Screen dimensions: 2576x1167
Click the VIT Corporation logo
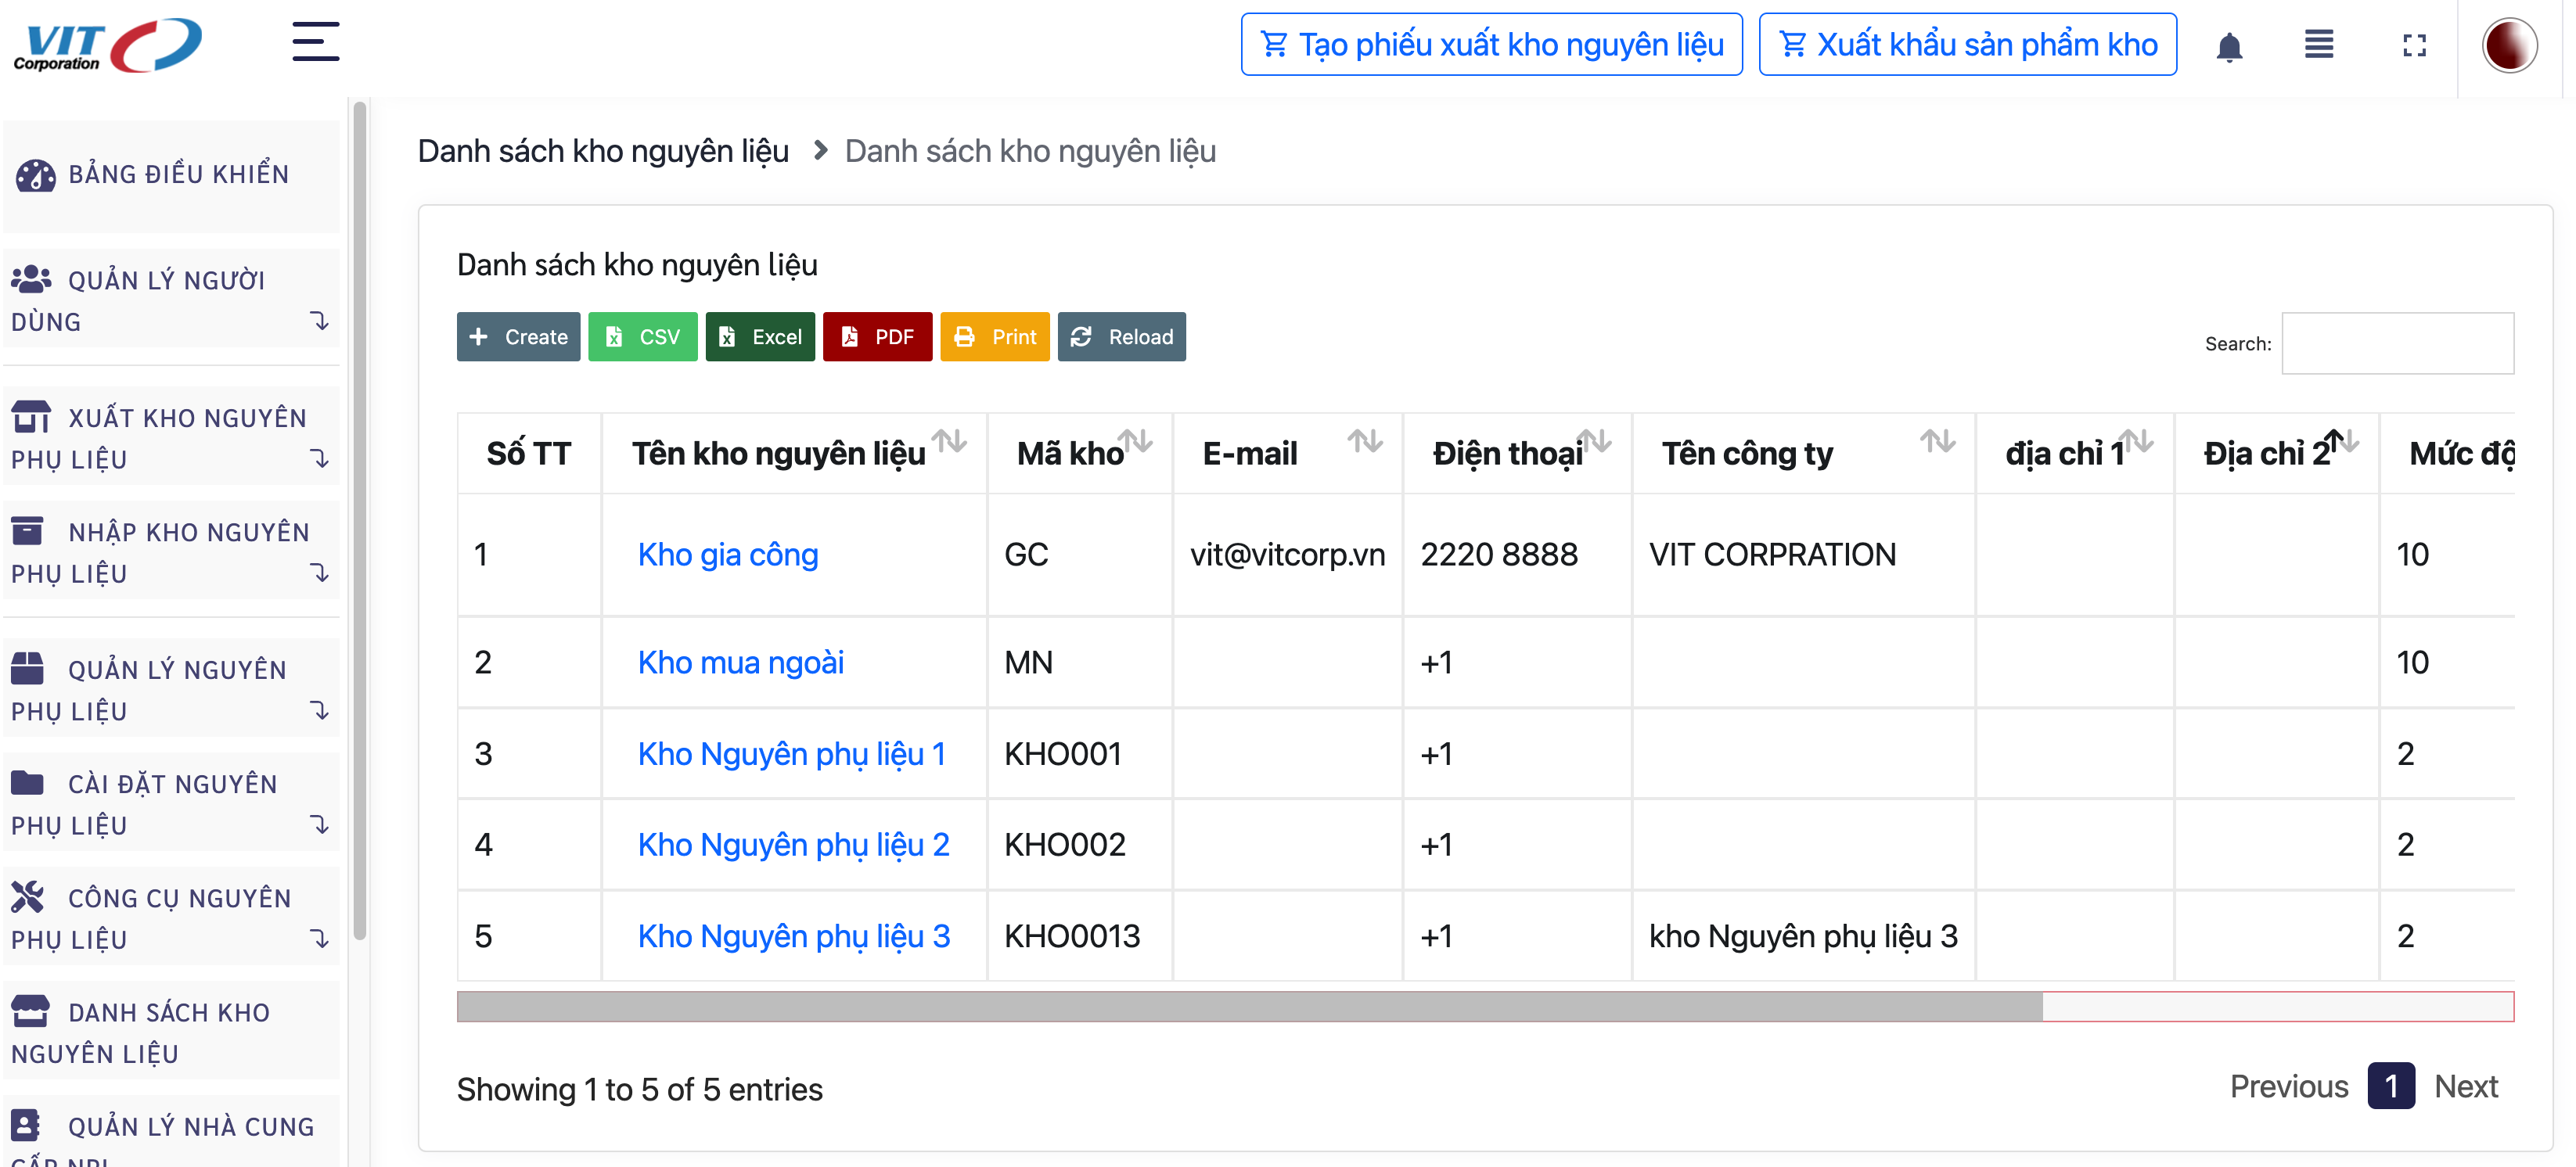[108, 45]
